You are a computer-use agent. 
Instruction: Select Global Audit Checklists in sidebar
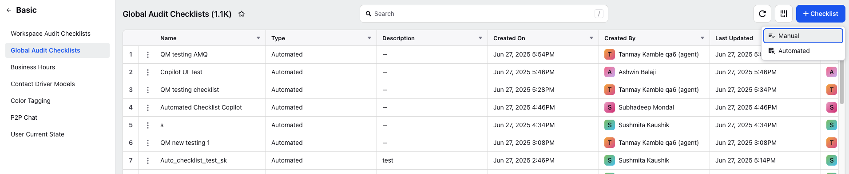point(57,50)
